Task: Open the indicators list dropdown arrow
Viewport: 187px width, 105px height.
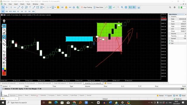Action: [50, 7]
